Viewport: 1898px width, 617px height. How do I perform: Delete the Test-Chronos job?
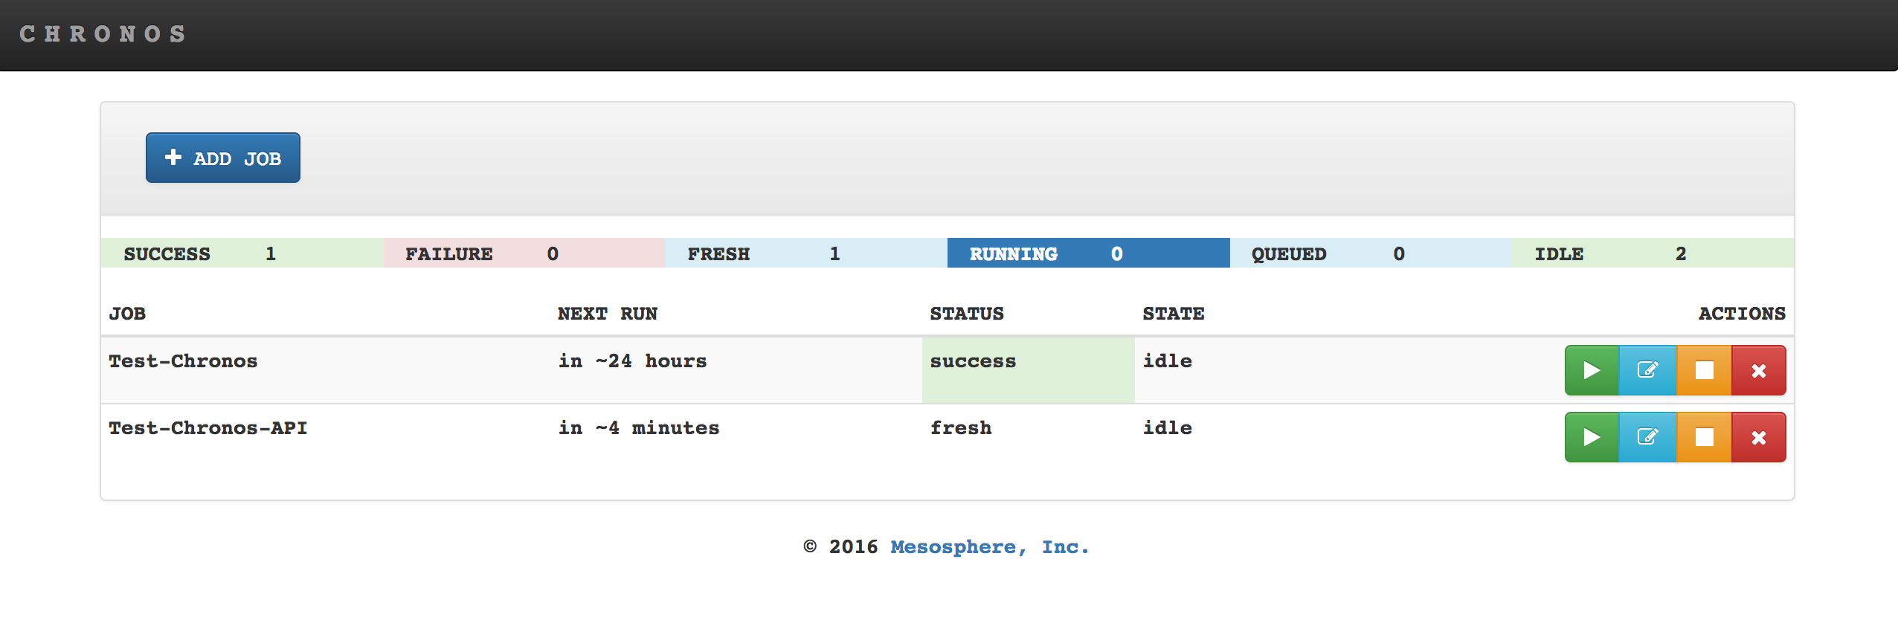[x=1758, y=370]
